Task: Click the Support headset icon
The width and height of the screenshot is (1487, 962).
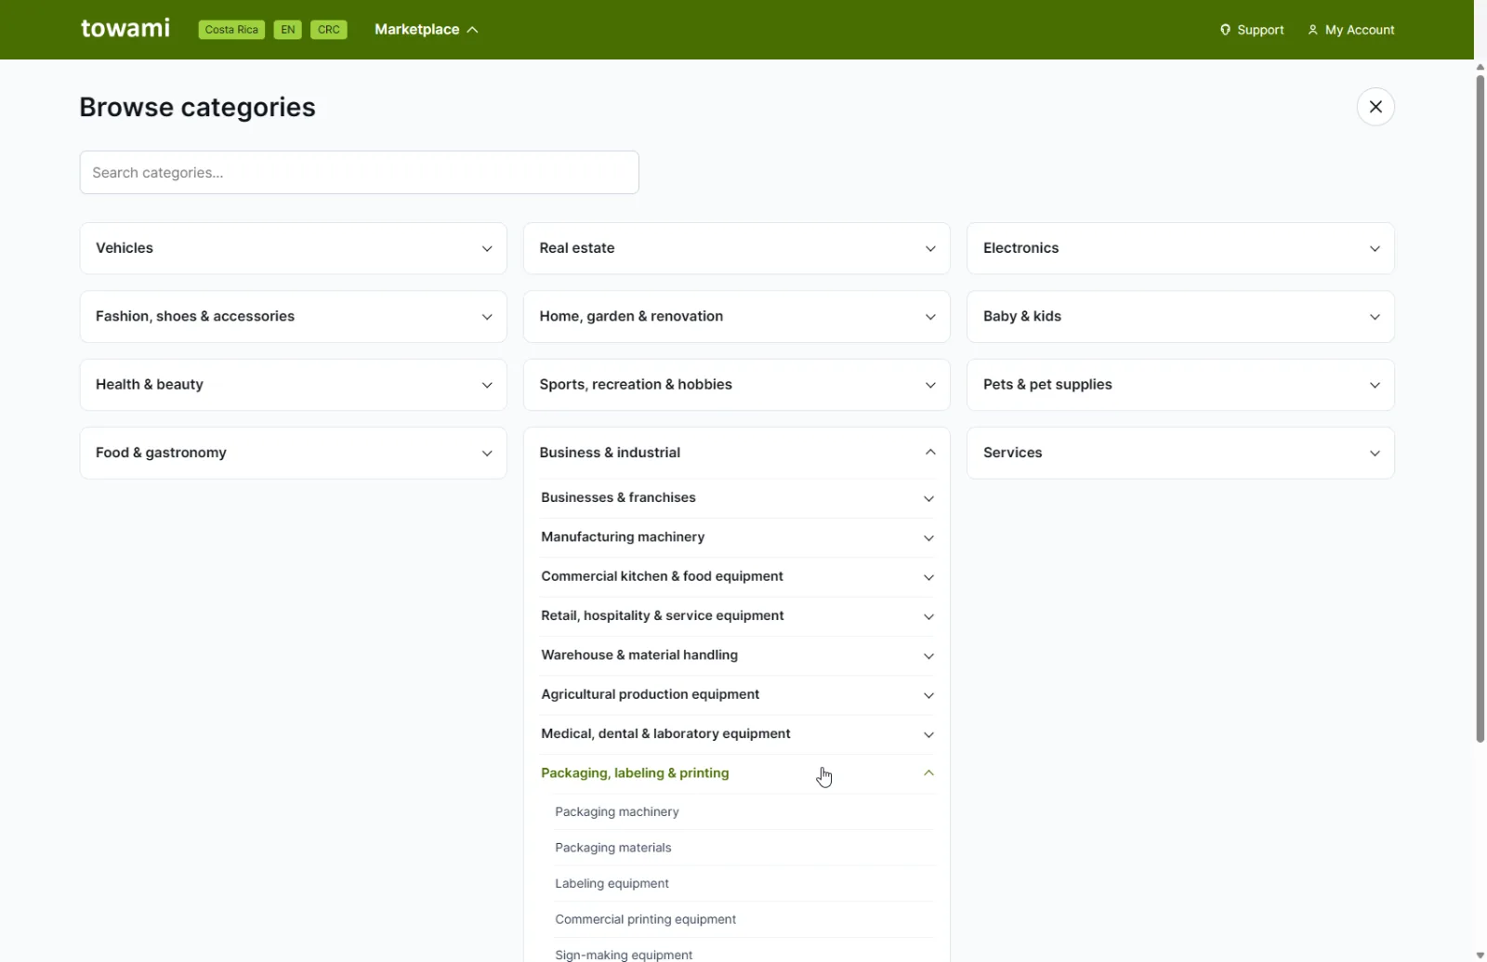Action: [1225, 30]
